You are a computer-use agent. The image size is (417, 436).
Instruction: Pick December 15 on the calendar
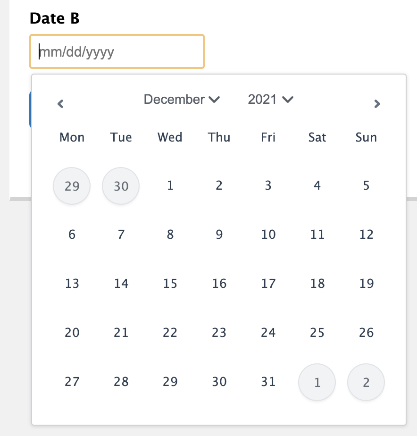pyautogui.click(x=170, y=284)
